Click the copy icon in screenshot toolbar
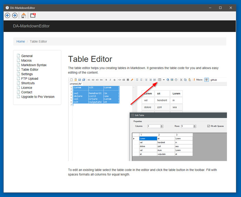The image size is (241, 197). tap(185, 80)
